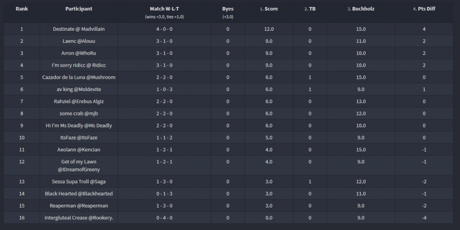Image resolution: width=460 pixels, height=230 pixels.
Task: Click participant some crab @mjb
Action: click(x=79, y=113)
